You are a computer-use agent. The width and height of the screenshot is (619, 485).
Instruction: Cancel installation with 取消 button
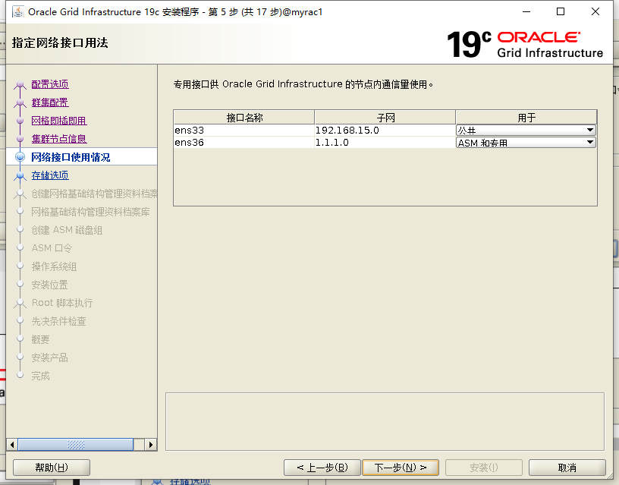567,468
